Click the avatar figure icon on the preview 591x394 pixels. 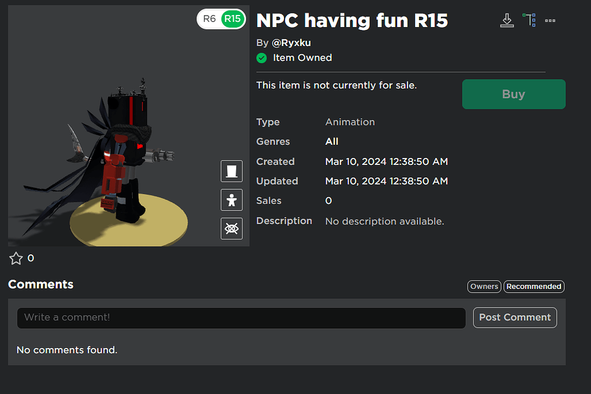click(x=231, y=200)
